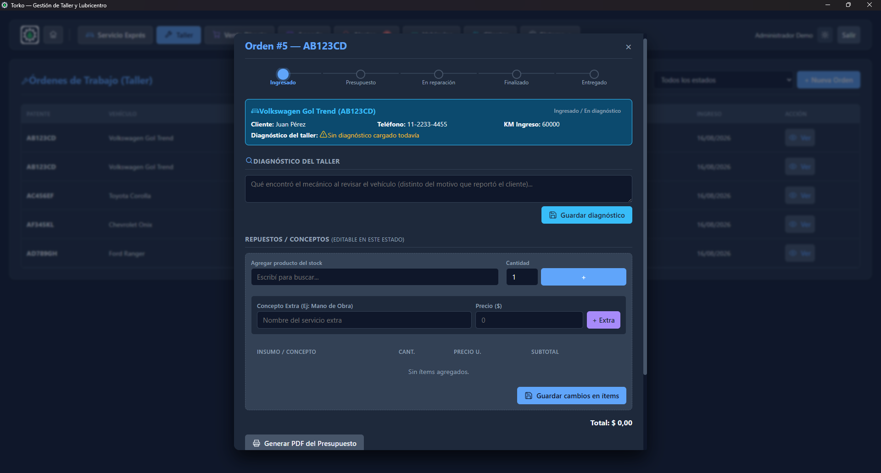881x473 pixels.
Task: Open the Servicio Exprés tab behind the dialog
Action: 115,35
